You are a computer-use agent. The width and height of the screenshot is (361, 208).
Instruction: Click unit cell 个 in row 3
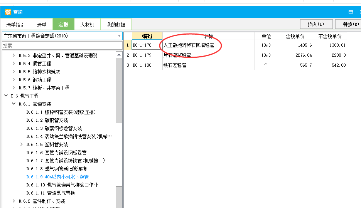267,65
